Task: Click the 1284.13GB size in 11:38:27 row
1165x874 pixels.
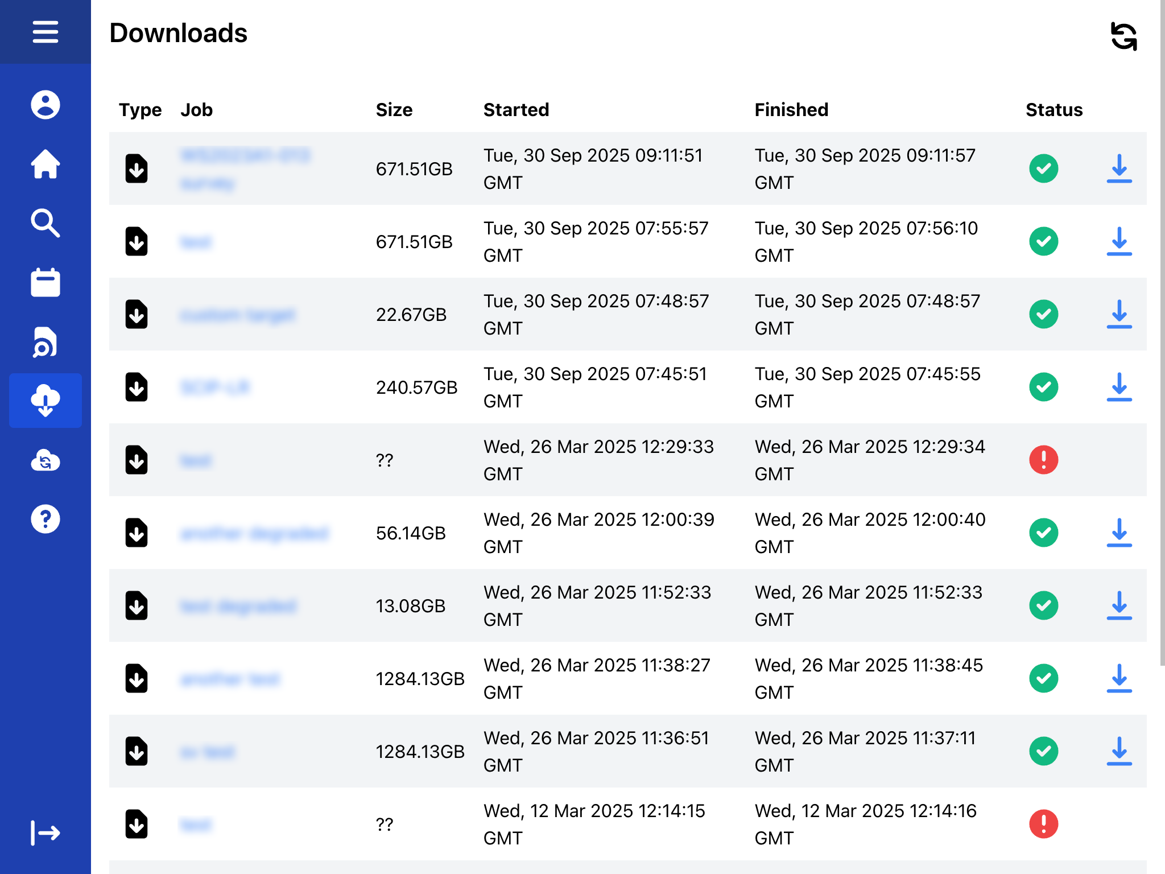Action: pos(420,679)
